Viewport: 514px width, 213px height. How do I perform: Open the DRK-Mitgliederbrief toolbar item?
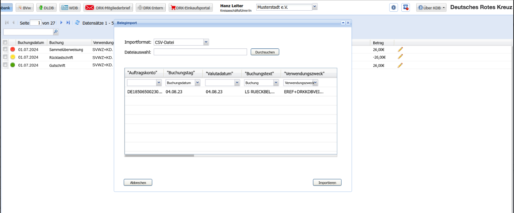[x=108, y=8]
